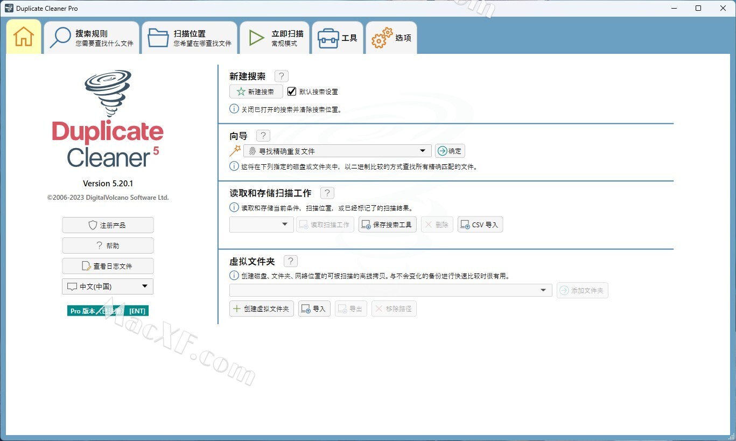
Task: Click the Version 5.20.1 text
Action: coord(108,184)
